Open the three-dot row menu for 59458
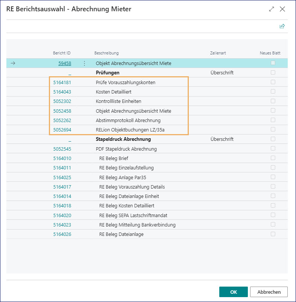Image resolution: width=296 pixels, height=302 pixels. tap(84, 63)
